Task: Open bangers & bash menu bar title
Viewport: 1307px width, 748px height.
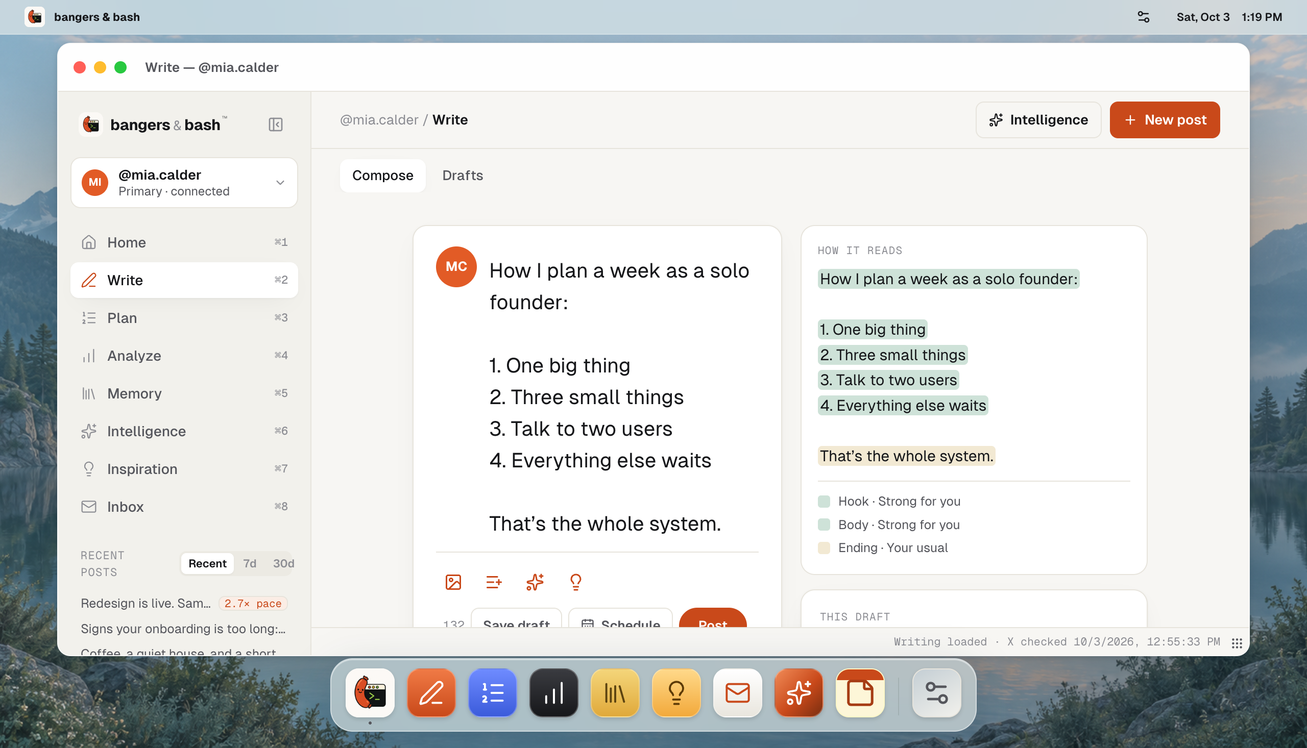Action: coord(96,17)
